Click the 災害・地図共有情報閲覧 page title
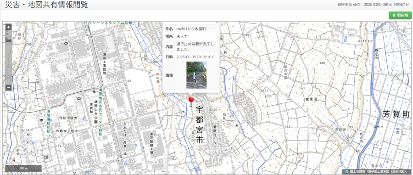 click(47, 5)
